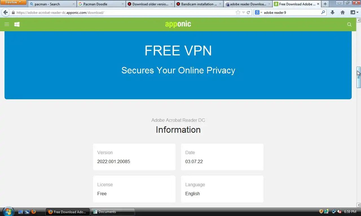This screenshot has width=361, height=216.
Task: Open Documents window from the taskbar
Action: 113,212
